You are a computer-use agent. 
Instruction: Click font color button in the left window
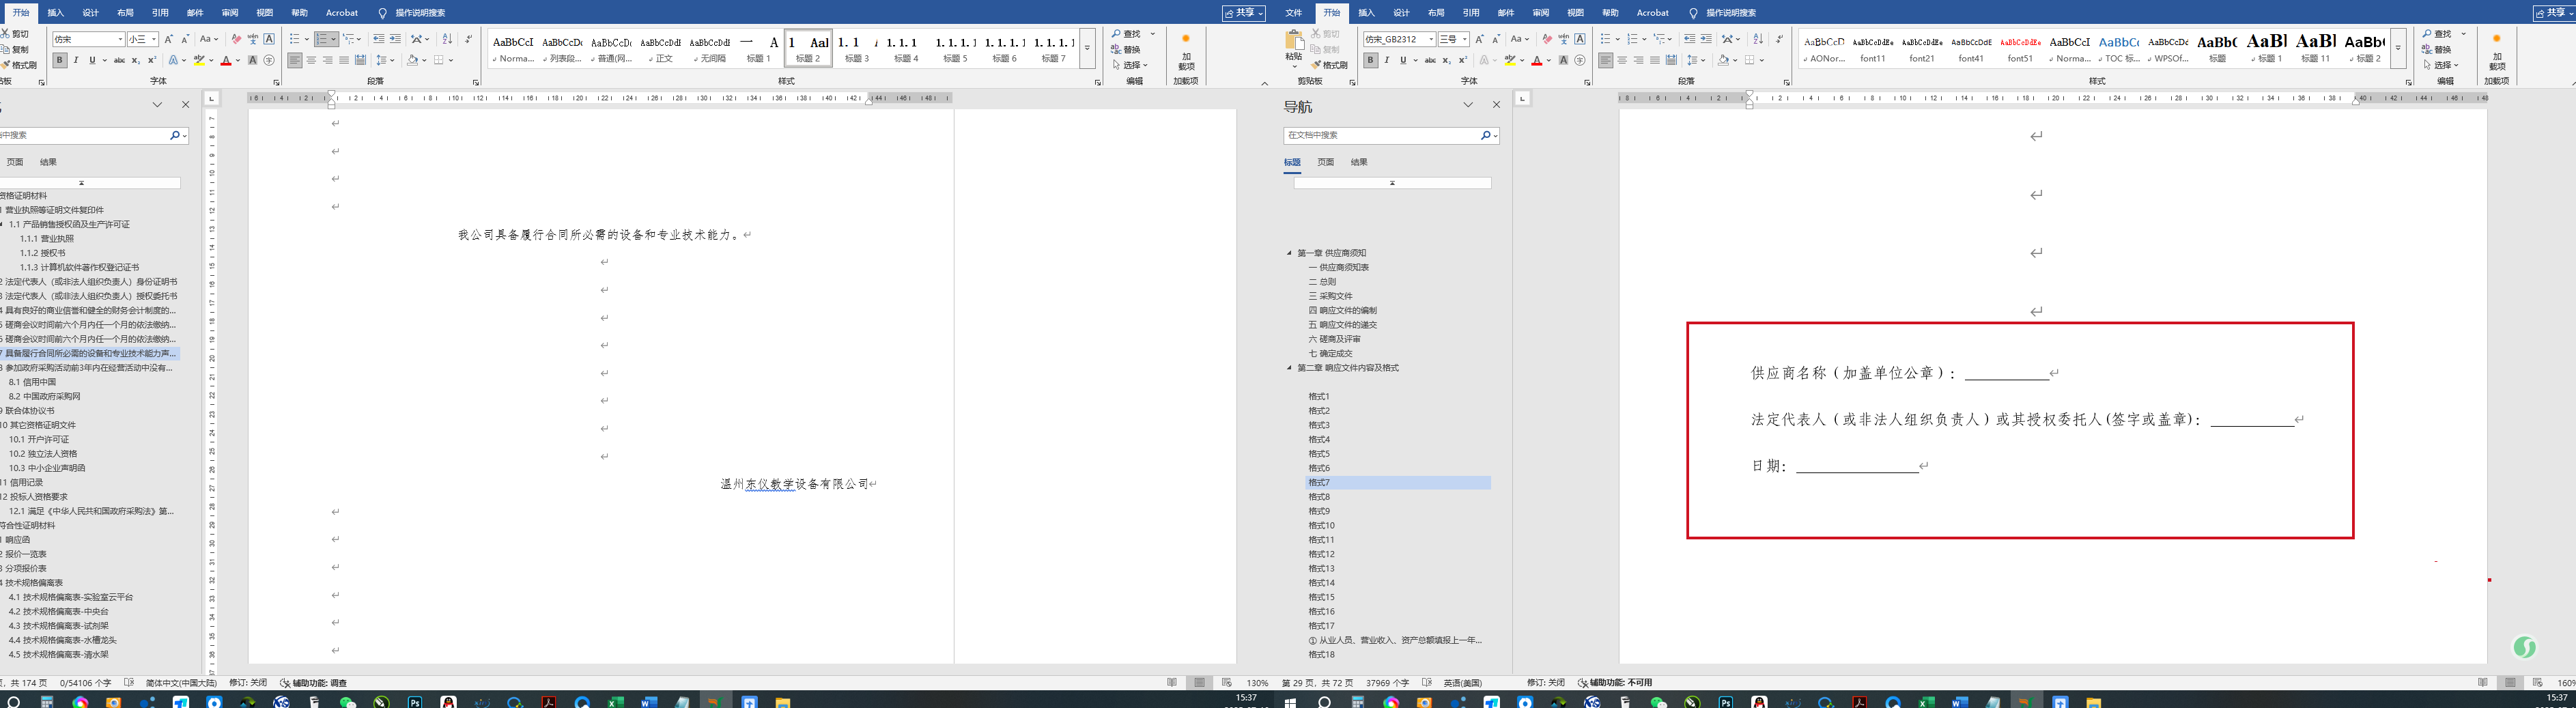pos(226,60)
